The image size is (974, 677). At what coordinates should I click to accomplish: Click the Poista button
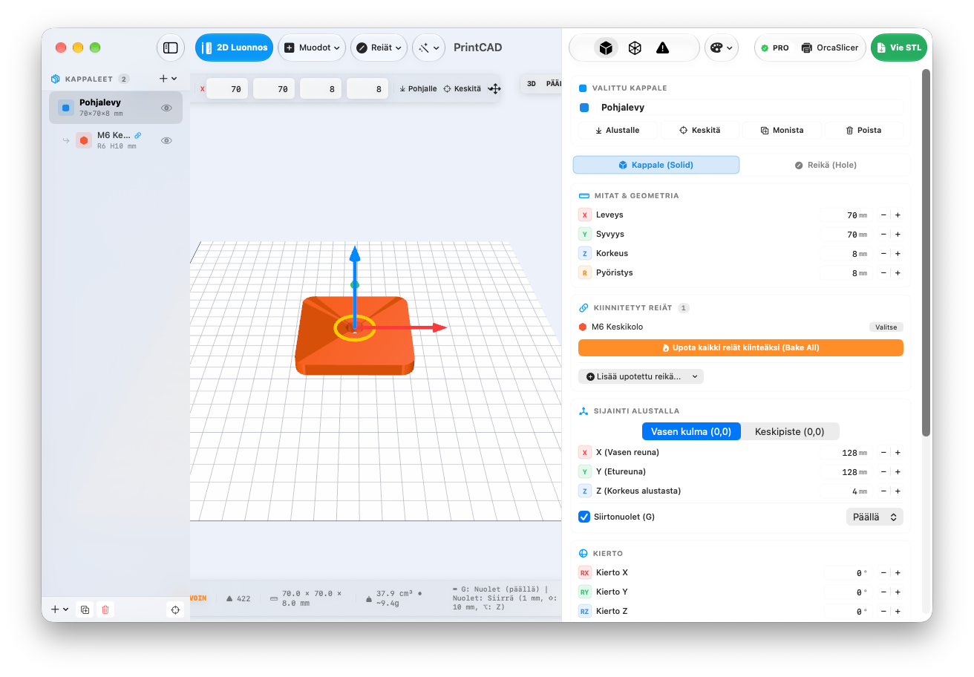tap(864, 130)
